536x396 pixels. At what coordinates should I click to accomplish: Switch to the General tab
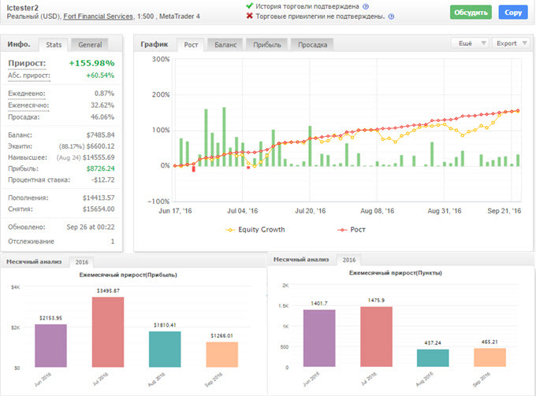(90, 45)
